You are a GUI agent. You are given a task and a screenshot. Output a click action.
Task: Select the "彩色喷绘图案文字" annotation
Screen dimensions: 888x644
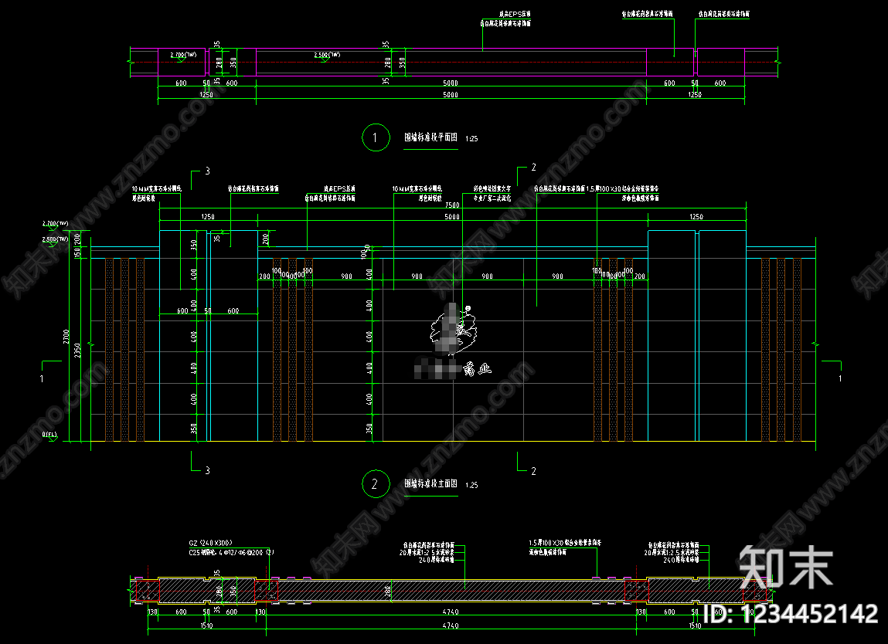pyautogui.click(x=492, y=188)
